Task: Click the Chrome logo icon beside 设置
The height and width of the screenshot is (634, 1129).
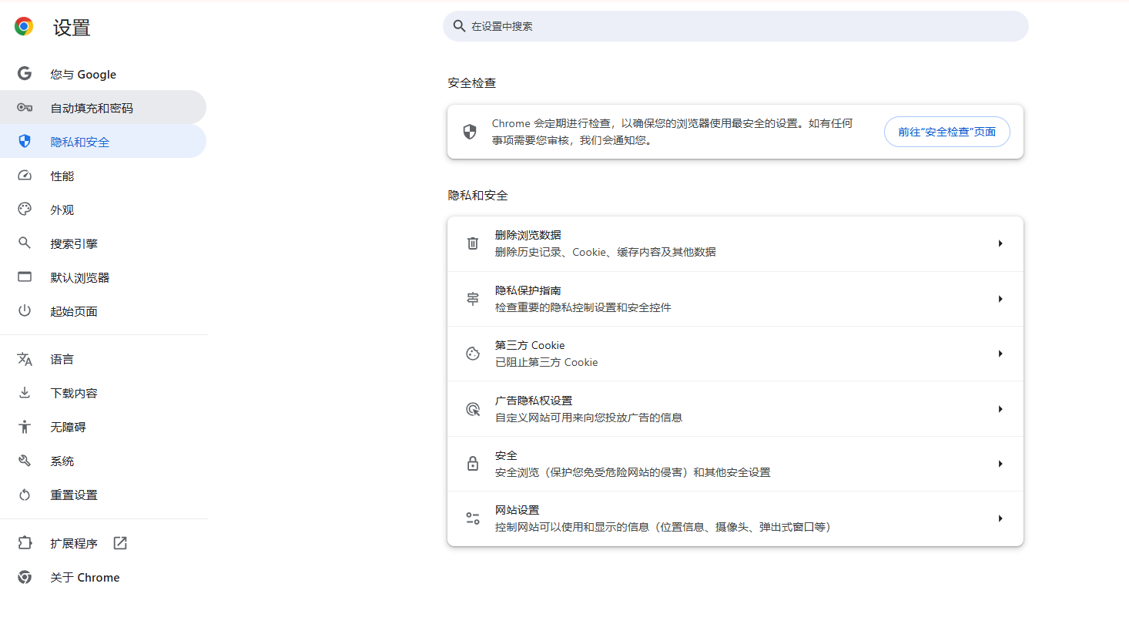Action: (x=24, y=27)
